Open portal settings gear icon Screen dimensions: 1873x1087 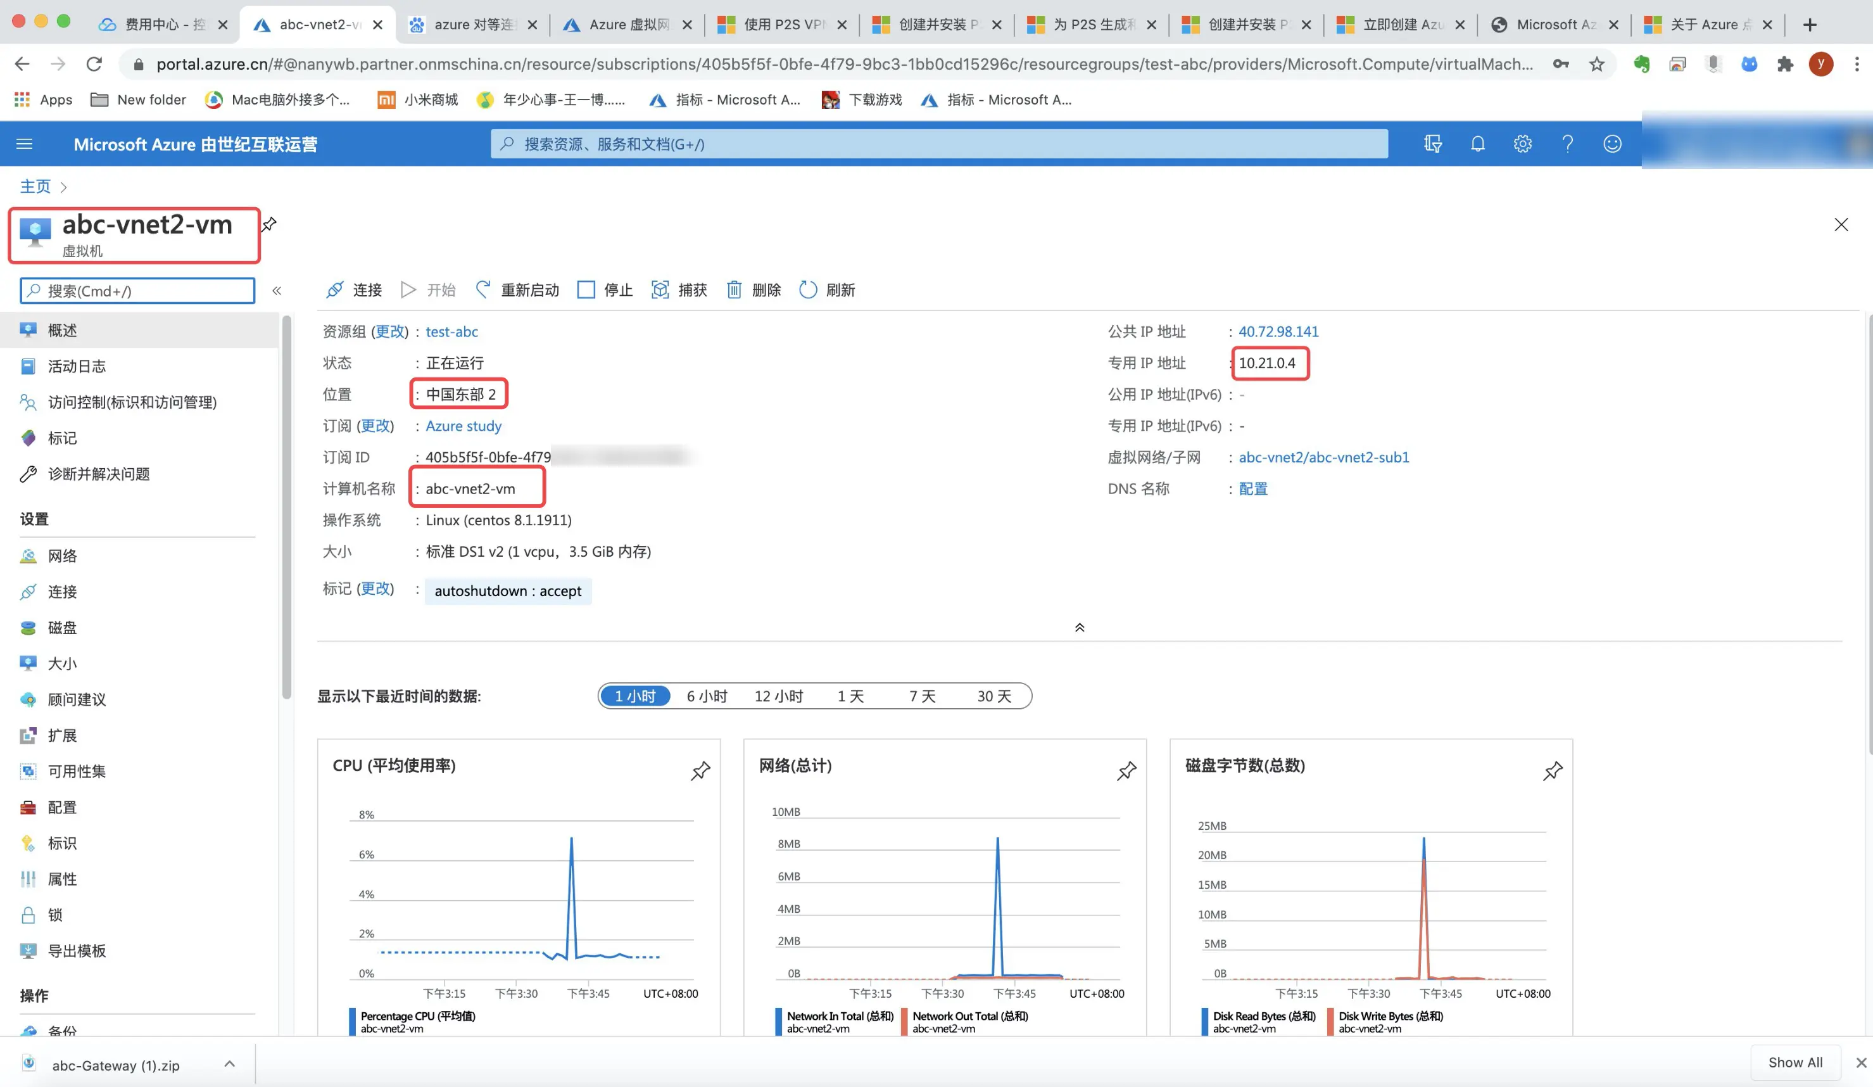(x=1522, y=144)
